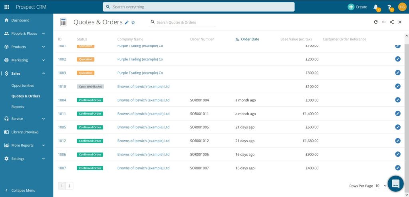Click the share icon in the header
This screenshot has width=409, height=197.
392,22
